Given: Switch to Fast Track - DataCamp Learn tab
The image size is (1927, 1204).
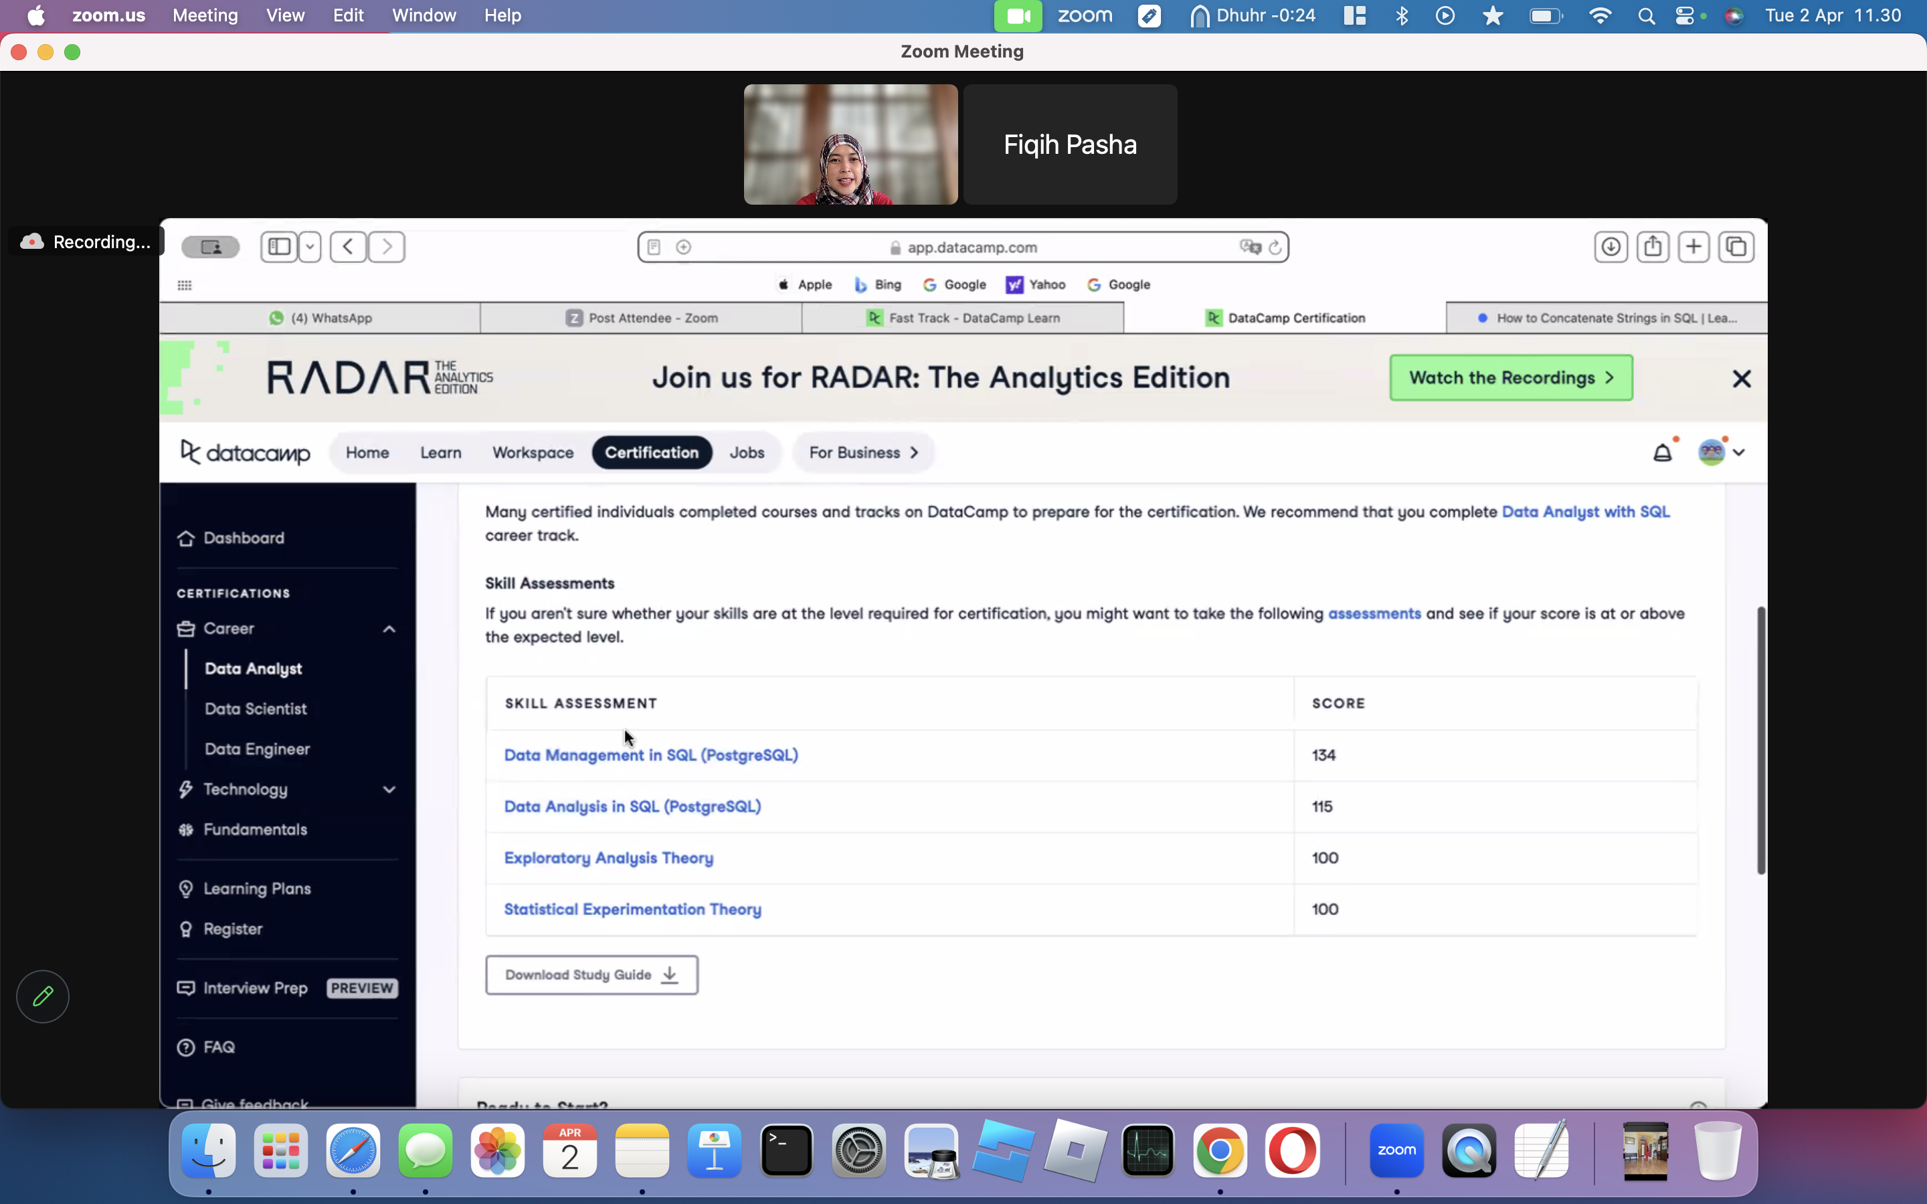Looking at the screenshot, I should (x=963, y=318).
